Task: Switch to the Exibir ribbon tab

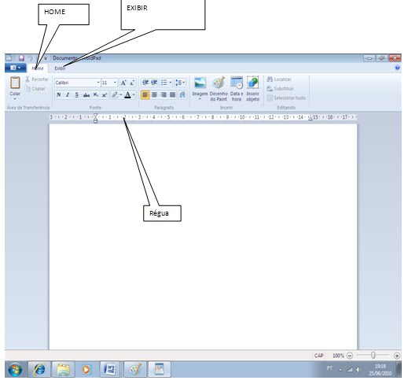Action: click(x=60, y=68)
